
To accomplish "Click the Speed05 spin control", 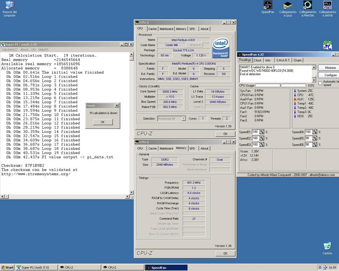I will click(x=315, y=138).
